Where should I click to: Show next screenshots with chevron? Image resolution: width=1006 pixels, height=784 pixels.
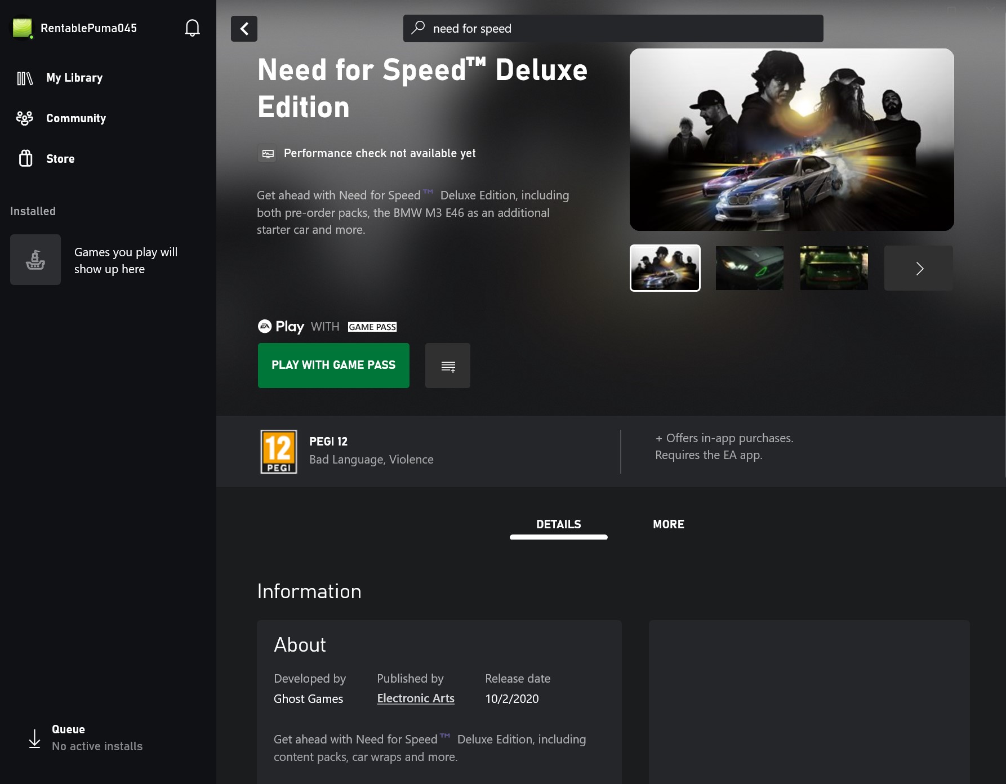click(x=919, y=268)
